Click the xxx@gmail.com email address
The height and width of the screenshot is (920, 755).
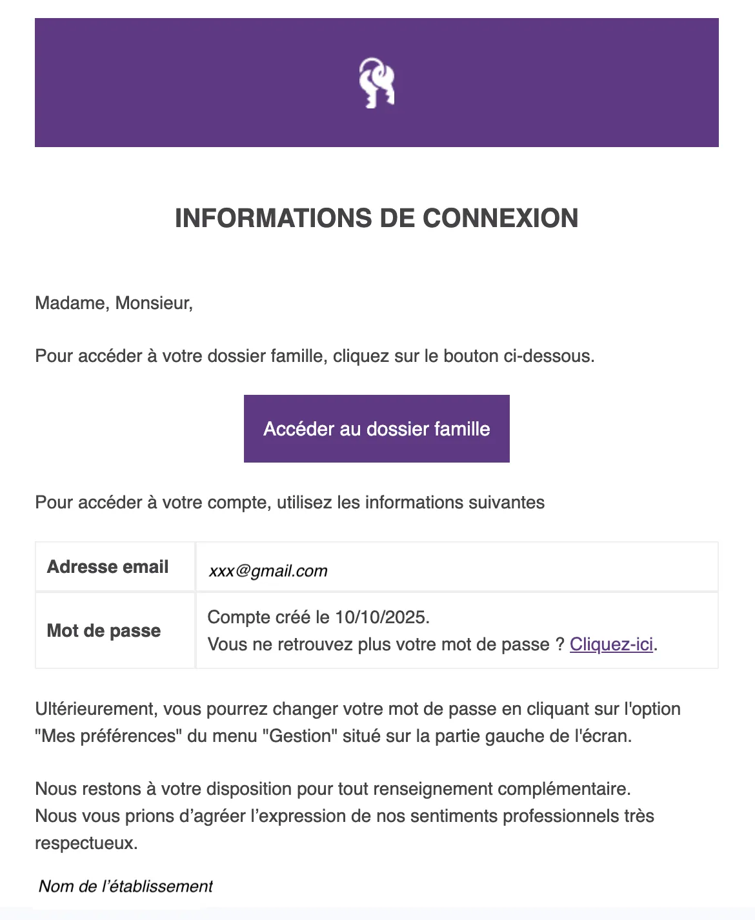coord(268,571)
